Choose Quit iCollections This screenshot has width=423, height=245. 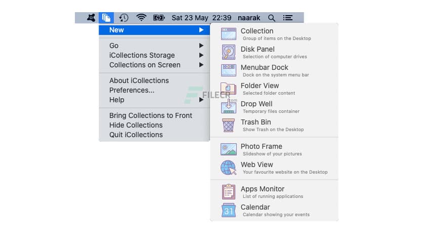(x=154, y=135)
